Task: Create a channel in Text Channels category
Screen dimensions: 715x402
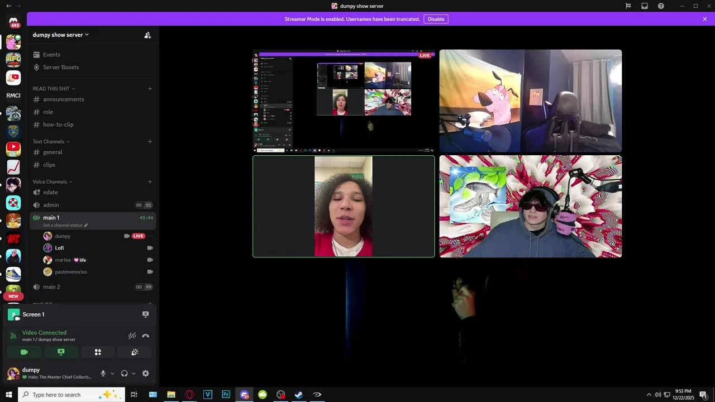Action: pos(150,141)
